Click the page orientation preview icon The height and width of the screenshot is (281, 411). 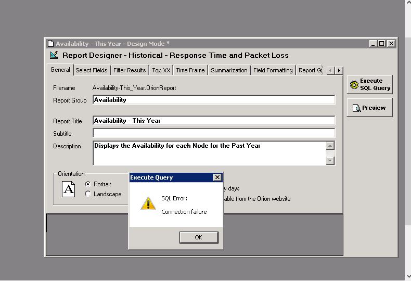coord(68,189)
